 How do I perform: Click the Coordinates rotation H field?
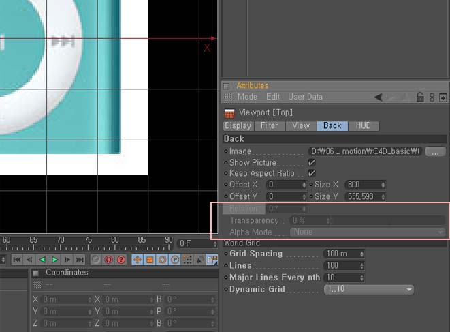click(x=190, y=299)
